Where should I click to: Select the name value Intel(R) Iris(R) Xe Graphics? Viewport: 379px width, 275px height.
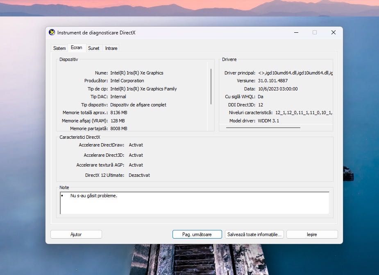(137, 73)
